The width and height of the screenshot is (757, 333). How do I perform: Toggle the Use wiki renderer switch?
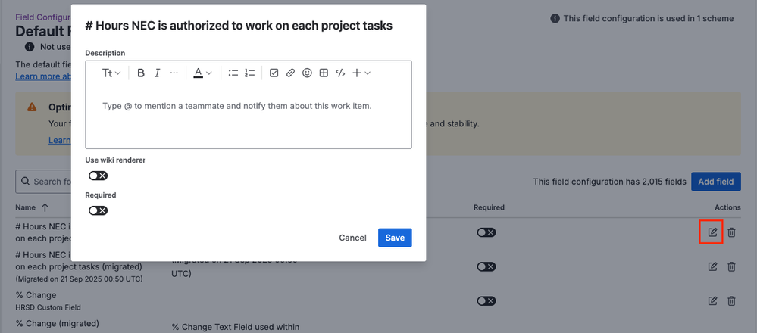pos(98,176)
